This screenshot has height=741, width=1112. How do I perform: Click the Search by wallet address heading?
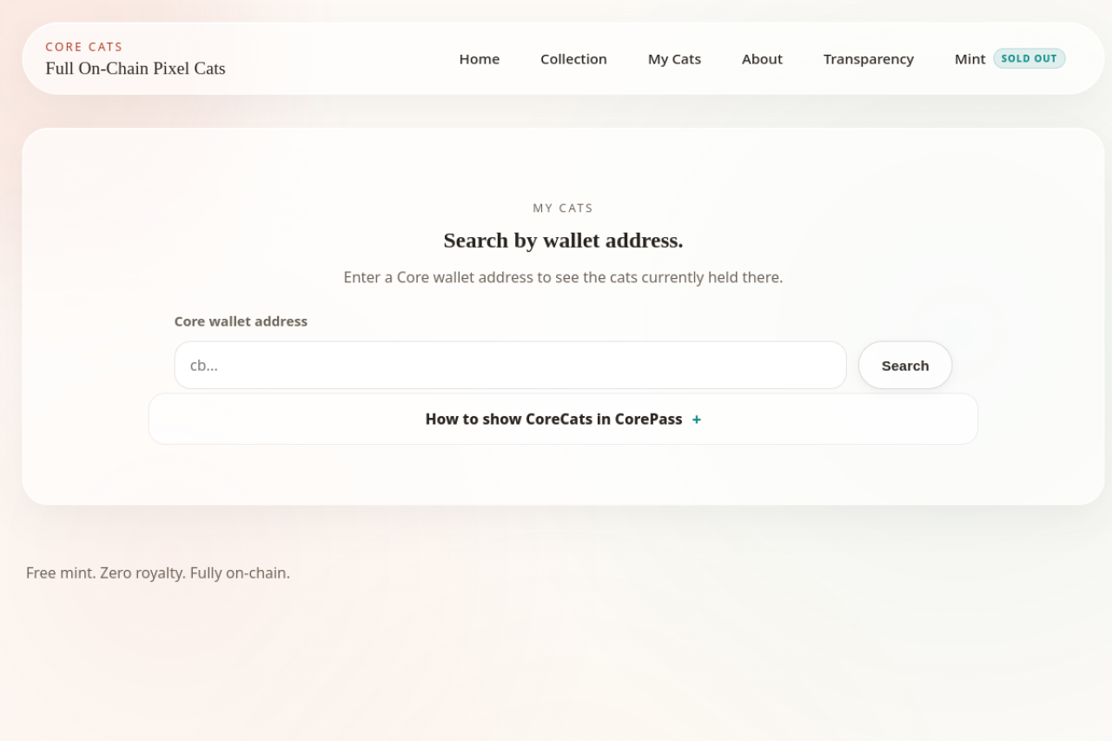pos(563,241)
